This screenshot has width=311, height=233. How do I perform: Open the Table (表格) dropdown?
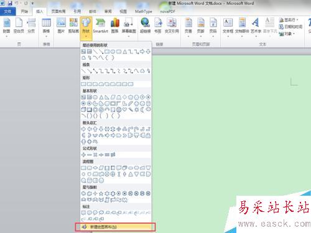tap(46, 27)
